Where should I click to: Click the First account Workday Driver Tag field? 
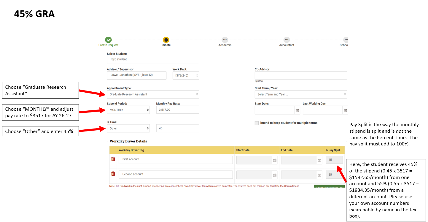pos(176,160)
